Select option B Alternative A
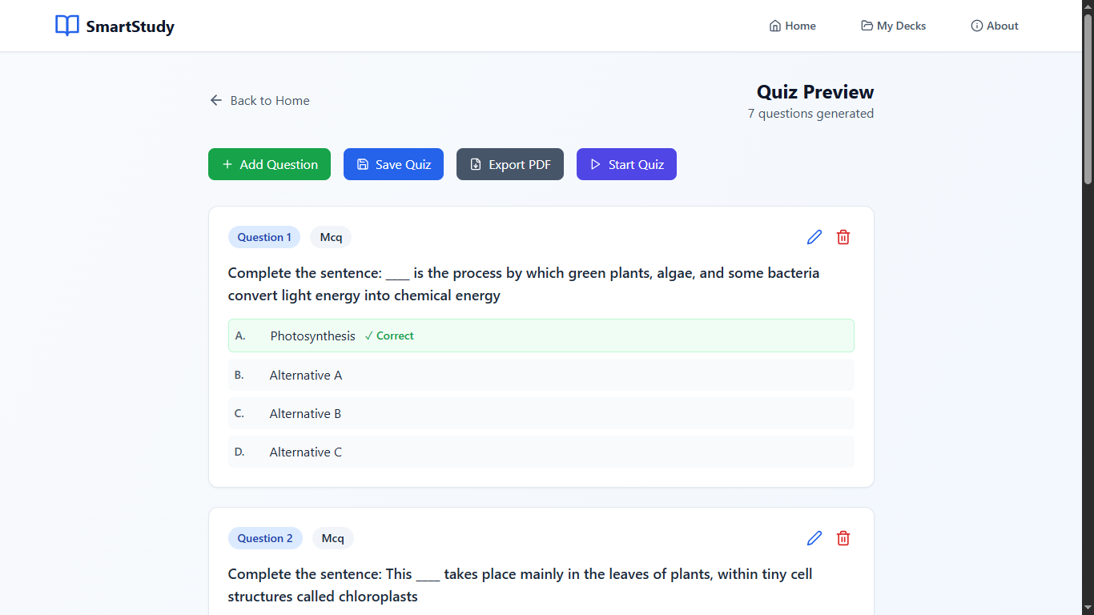 541,375
